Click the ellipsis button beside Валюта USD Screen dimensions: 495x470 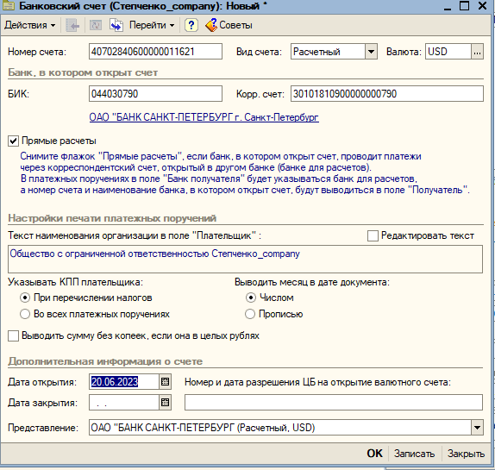tap(478, 52)
